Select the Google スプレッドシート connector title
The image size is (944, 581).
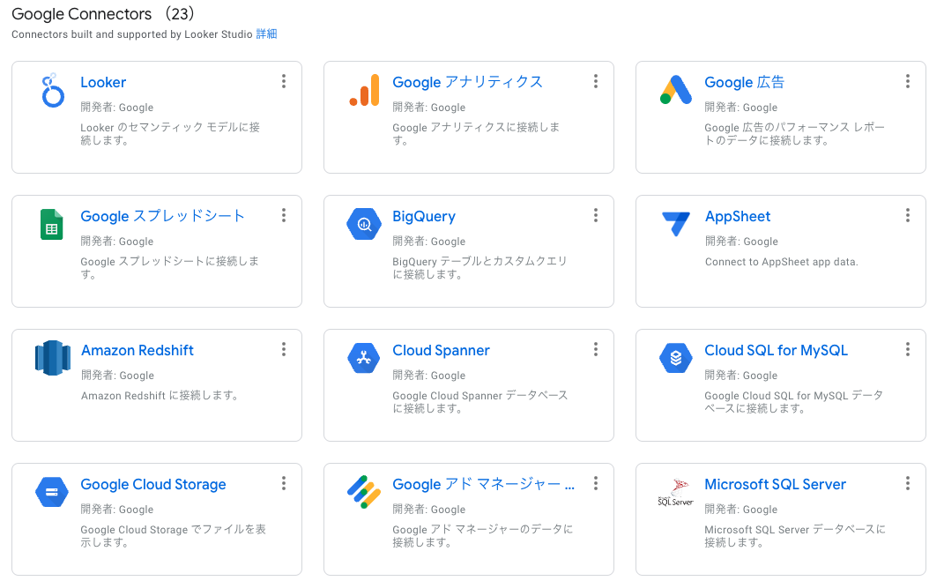tap(162, 216)
